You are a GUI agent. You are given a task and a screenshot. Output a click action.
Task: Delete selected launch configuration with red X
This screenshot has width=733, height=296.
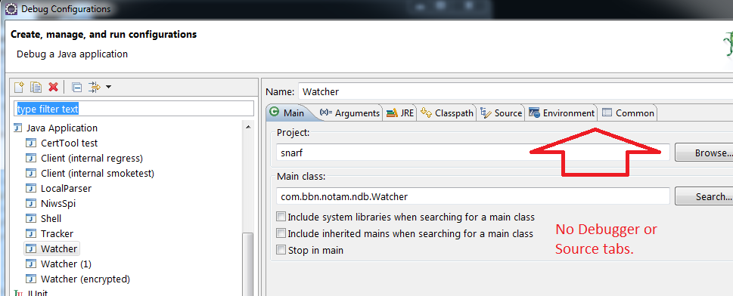53,87
